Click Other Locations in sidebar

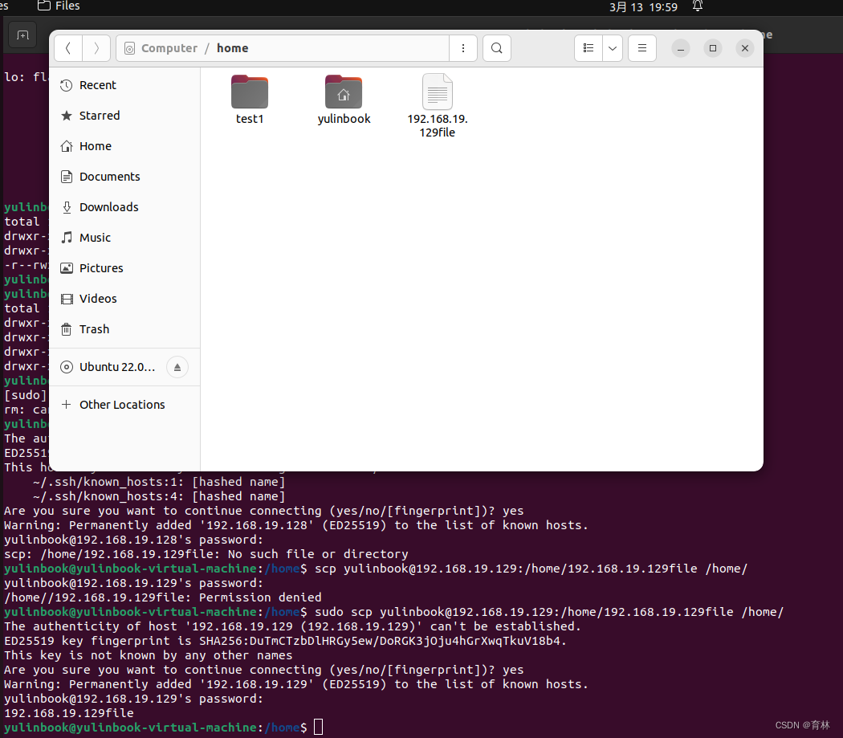tap(122, 405)
